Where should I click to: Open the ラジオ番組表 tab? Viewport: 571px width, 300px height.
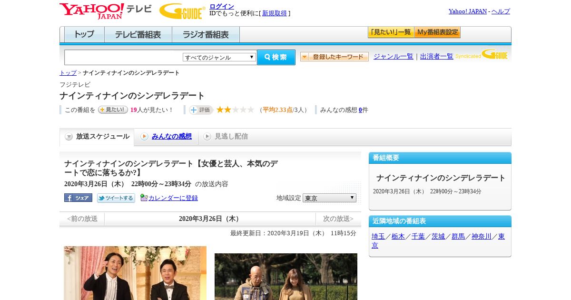click(206, 35)
